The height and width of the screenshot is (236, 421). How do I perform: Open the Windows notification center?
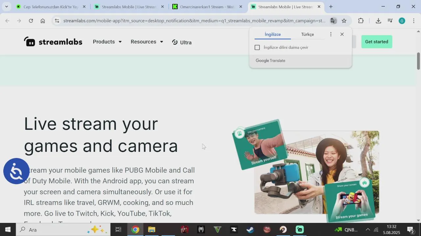tap(410, 229)
